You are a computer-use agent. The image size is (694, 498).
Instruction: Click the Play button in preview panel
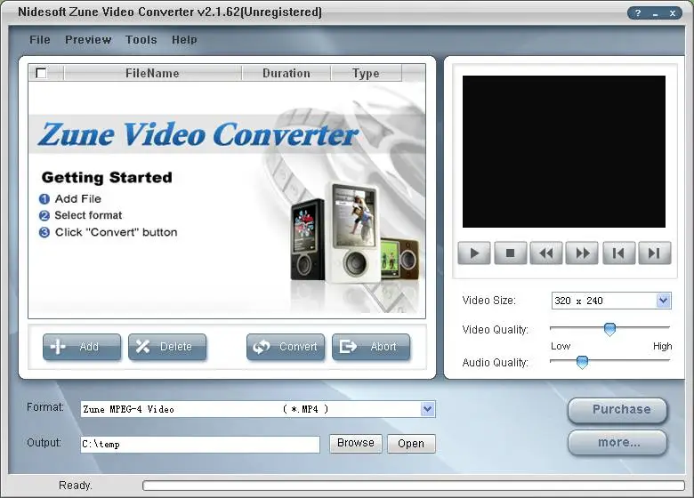(474, 253)
